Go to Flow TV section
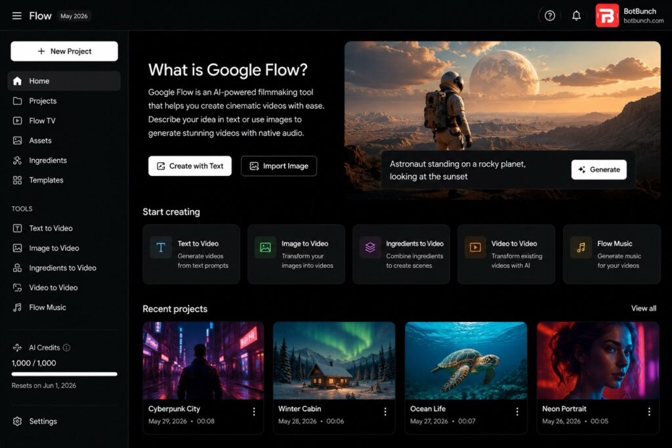The height and width of the screenshot is (448, 672). 64,121
